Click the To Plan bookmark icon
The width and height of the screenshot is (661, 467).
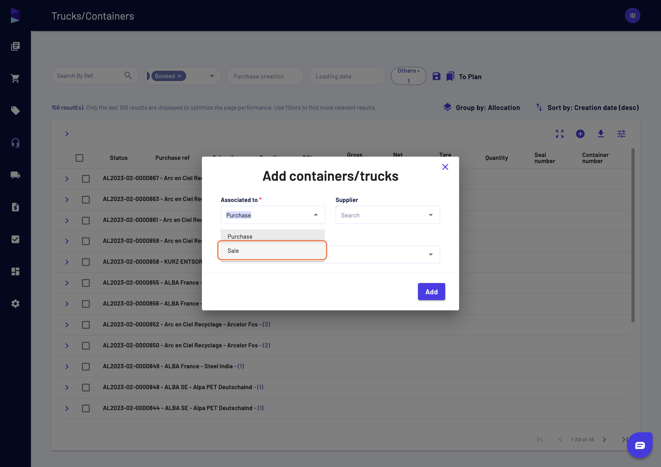click(x=450, y=77)
